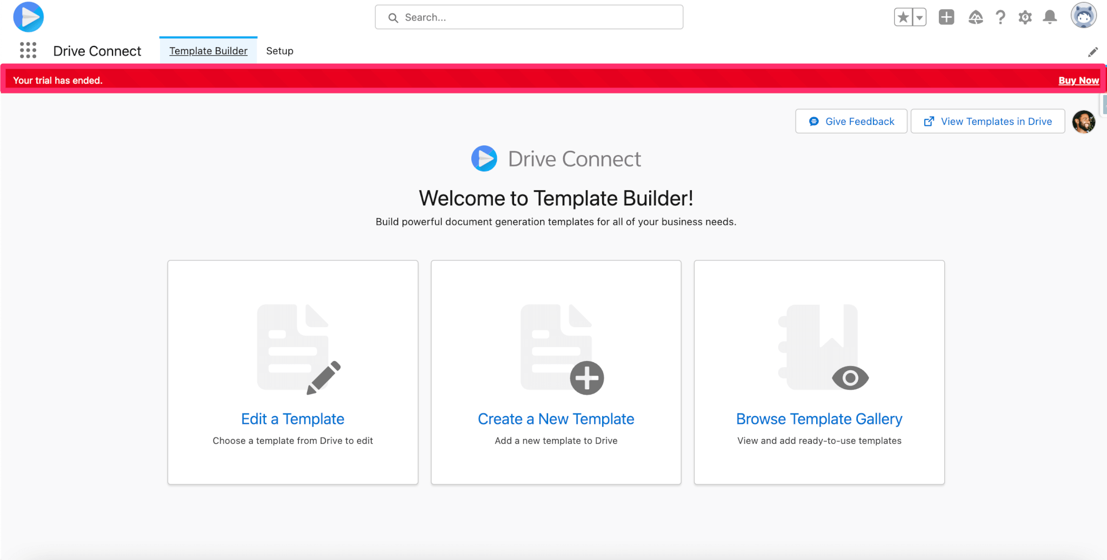Open the Create a New Template link
1107x560 pixels.
556,419
